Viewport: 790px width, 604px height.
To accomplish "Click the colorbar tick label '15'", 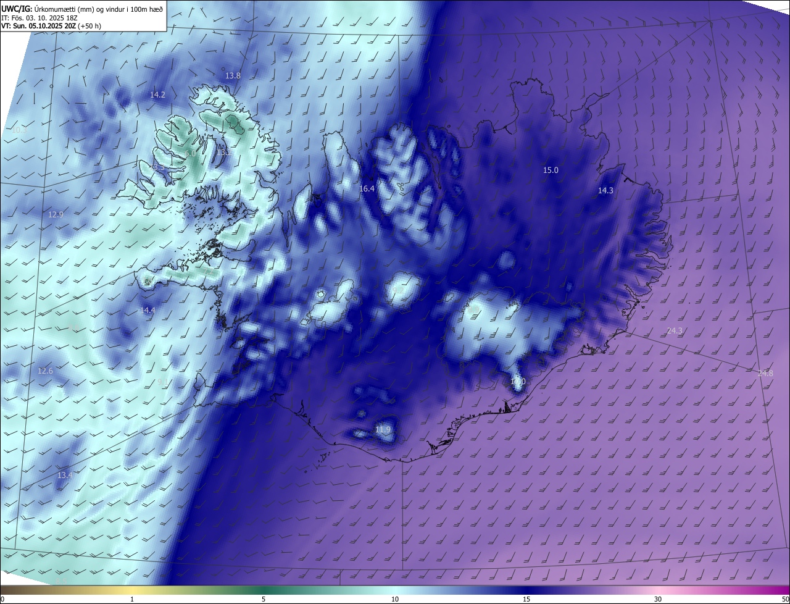I will 526,599.
